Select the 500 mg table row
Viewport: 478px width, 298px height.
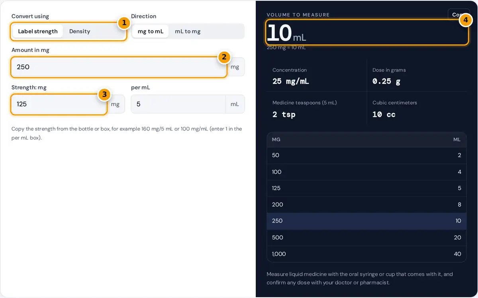pyautogui.click(x=366, y=238)
